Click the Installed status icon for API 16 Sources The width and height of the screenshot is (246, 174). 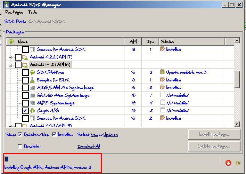point(163,118)
